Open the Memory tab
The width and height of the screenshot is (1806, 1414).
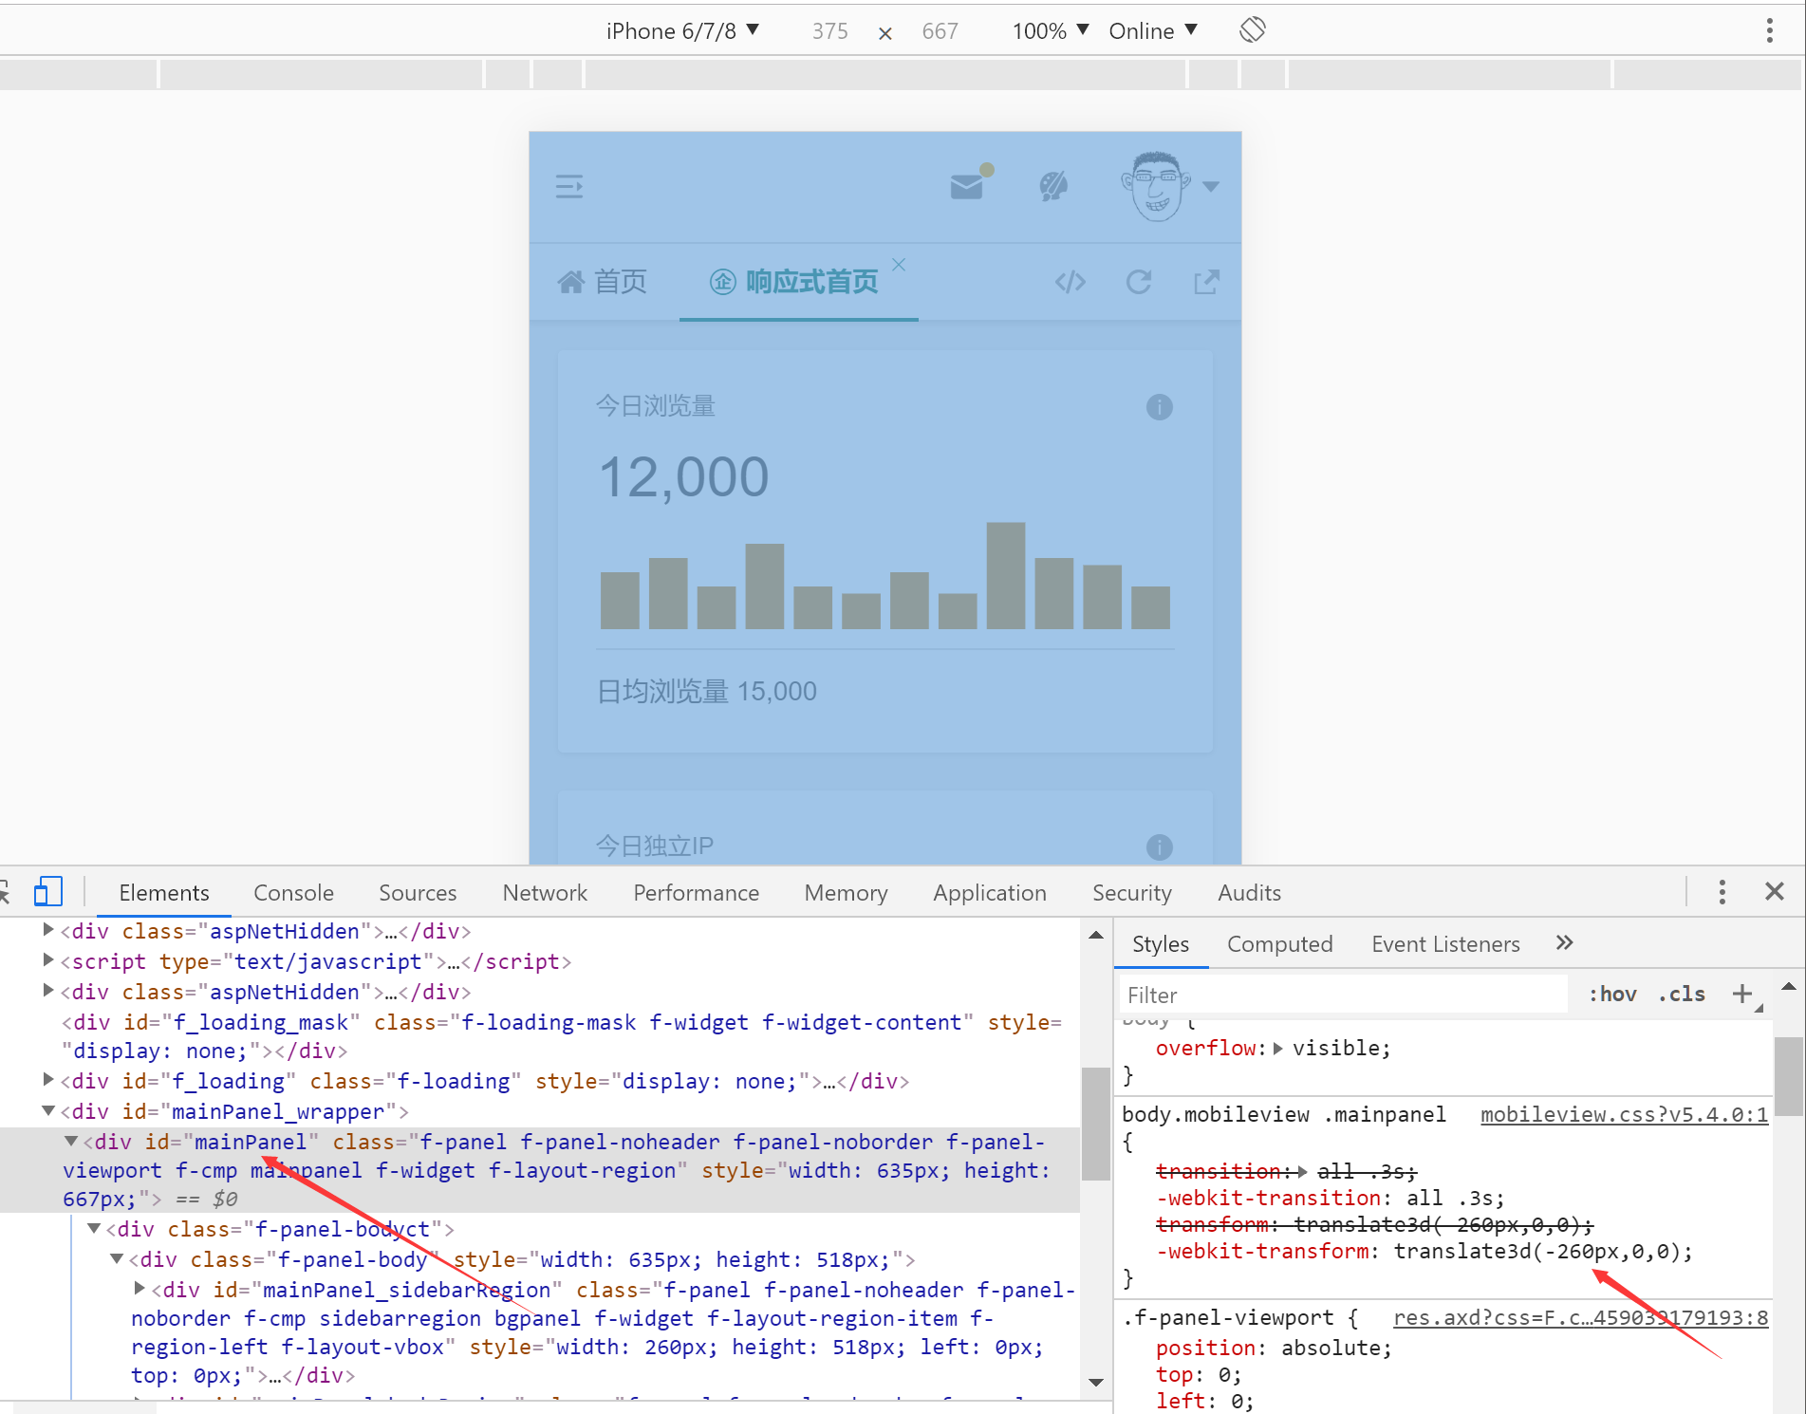click(x=846, y=893)
